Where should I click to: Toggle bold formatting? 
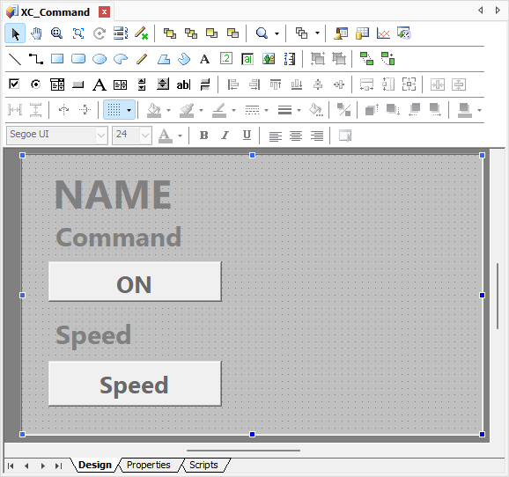pyautogui.click(x=203, y=136)
